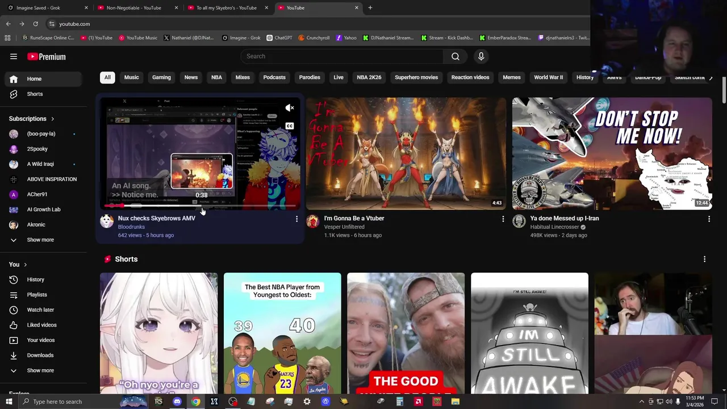
Task: Select the Live filter chip
Action: click(x=339, y=77)
